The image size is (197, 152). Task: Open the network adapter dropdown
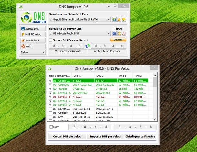pos(80,19)
